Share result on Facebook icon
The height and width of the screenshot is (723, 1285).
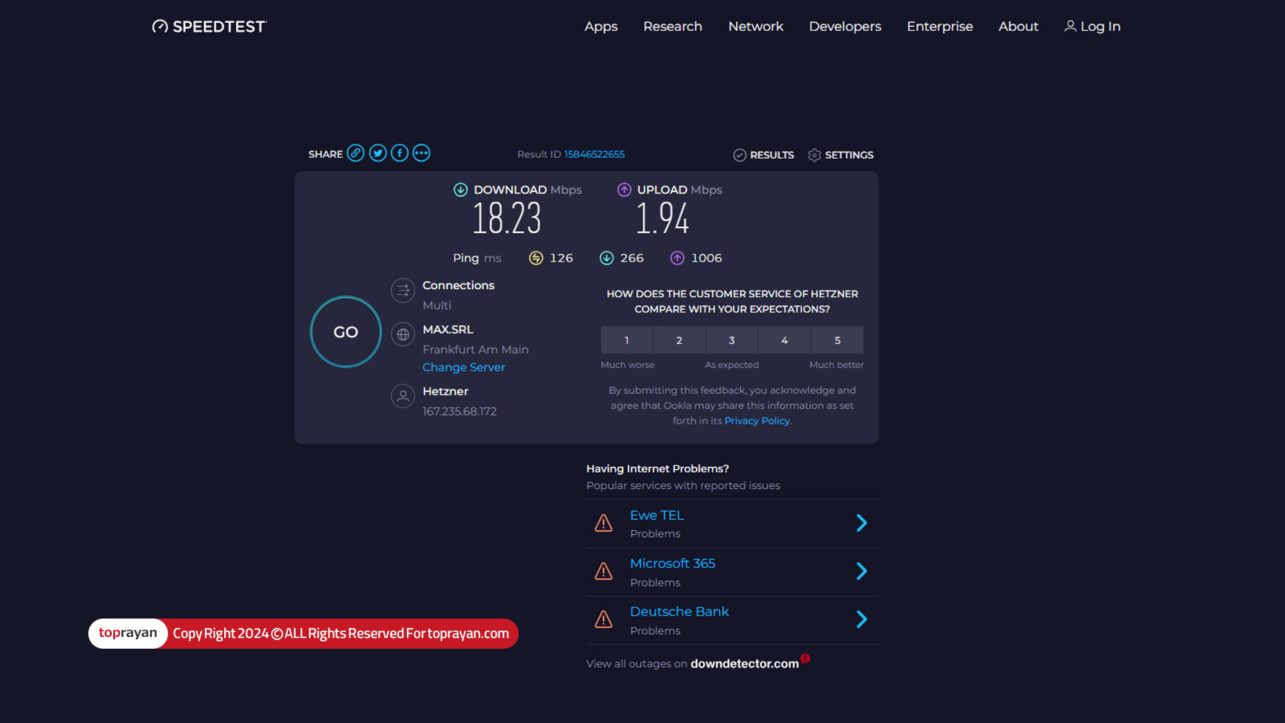400,153
